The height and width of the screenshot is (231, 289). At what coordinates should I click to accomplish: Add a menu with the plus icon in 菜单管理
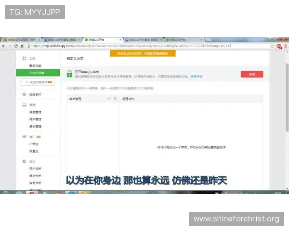click(x=109, y=99)
